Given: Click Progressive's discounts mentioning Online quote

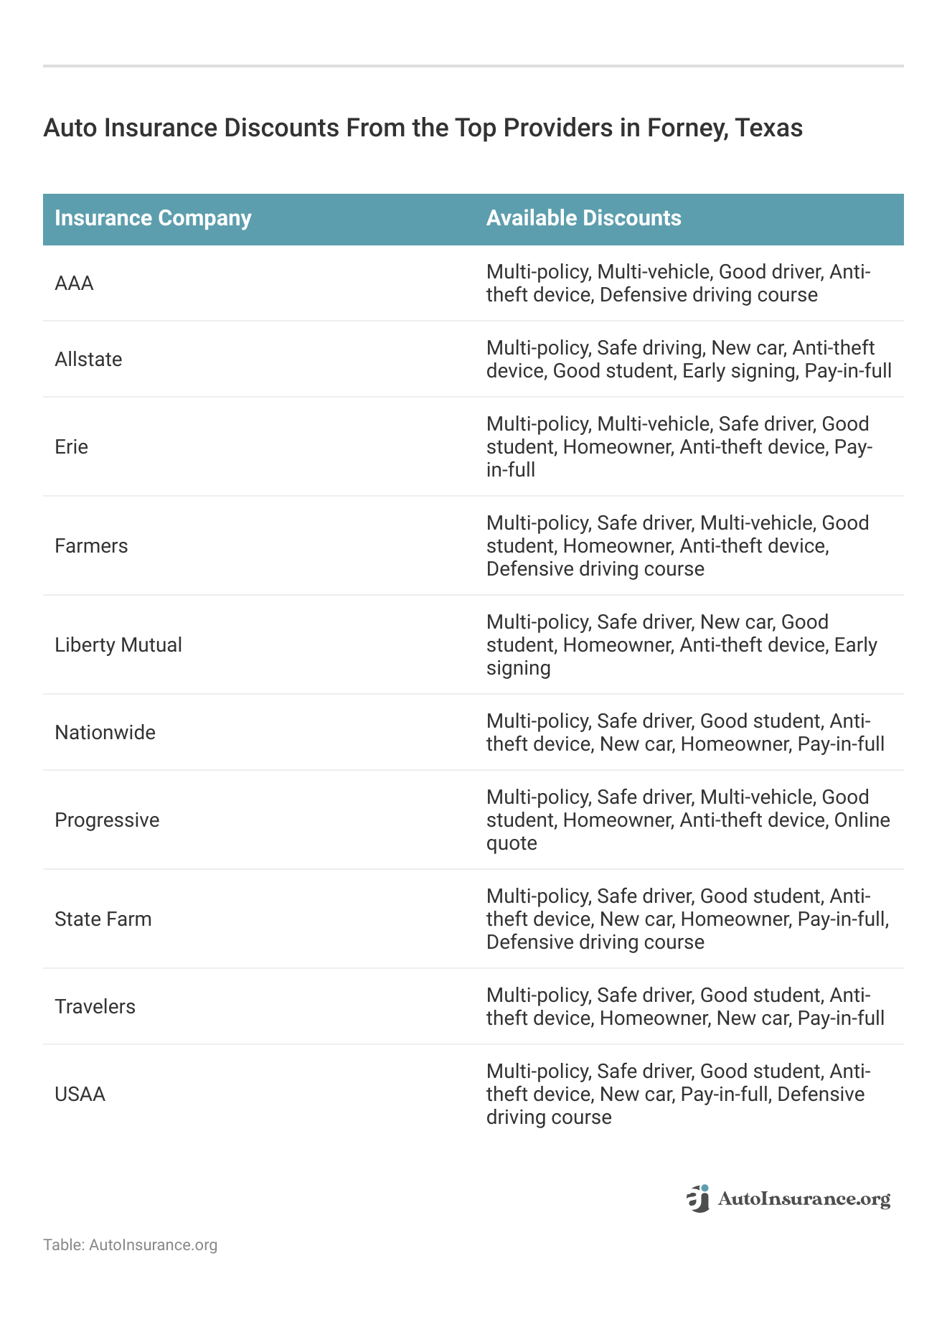Looking at the screenshot, I should point(688,820).
